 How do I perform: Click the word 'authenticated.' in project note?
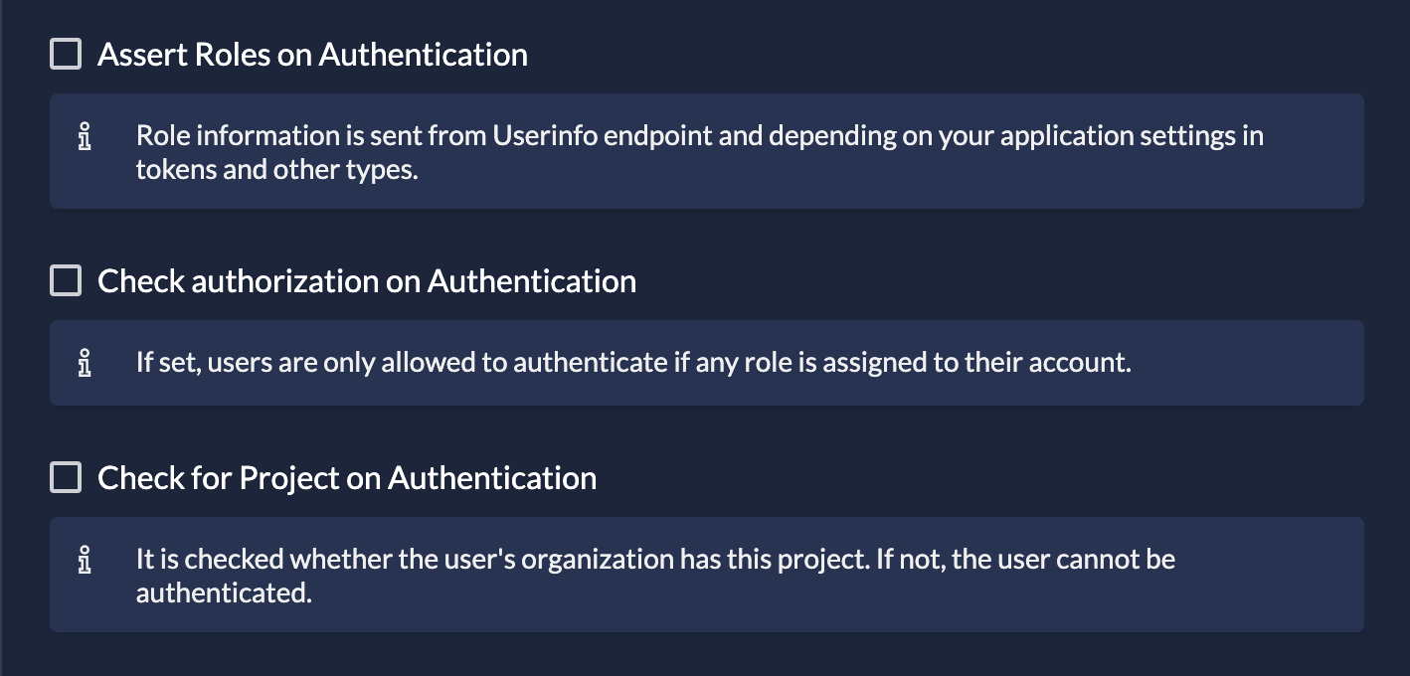(224, 593)
